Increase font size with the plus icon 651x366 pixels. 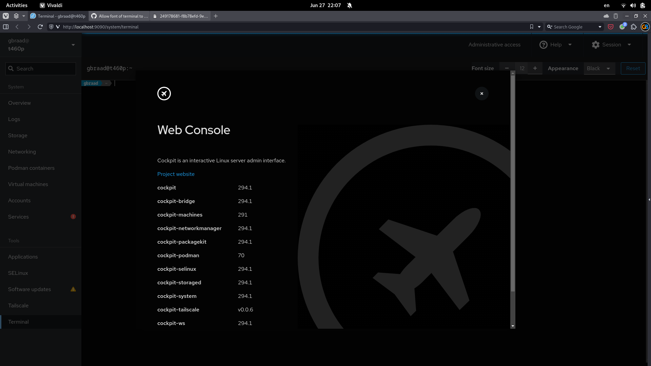tap(535, 68)
